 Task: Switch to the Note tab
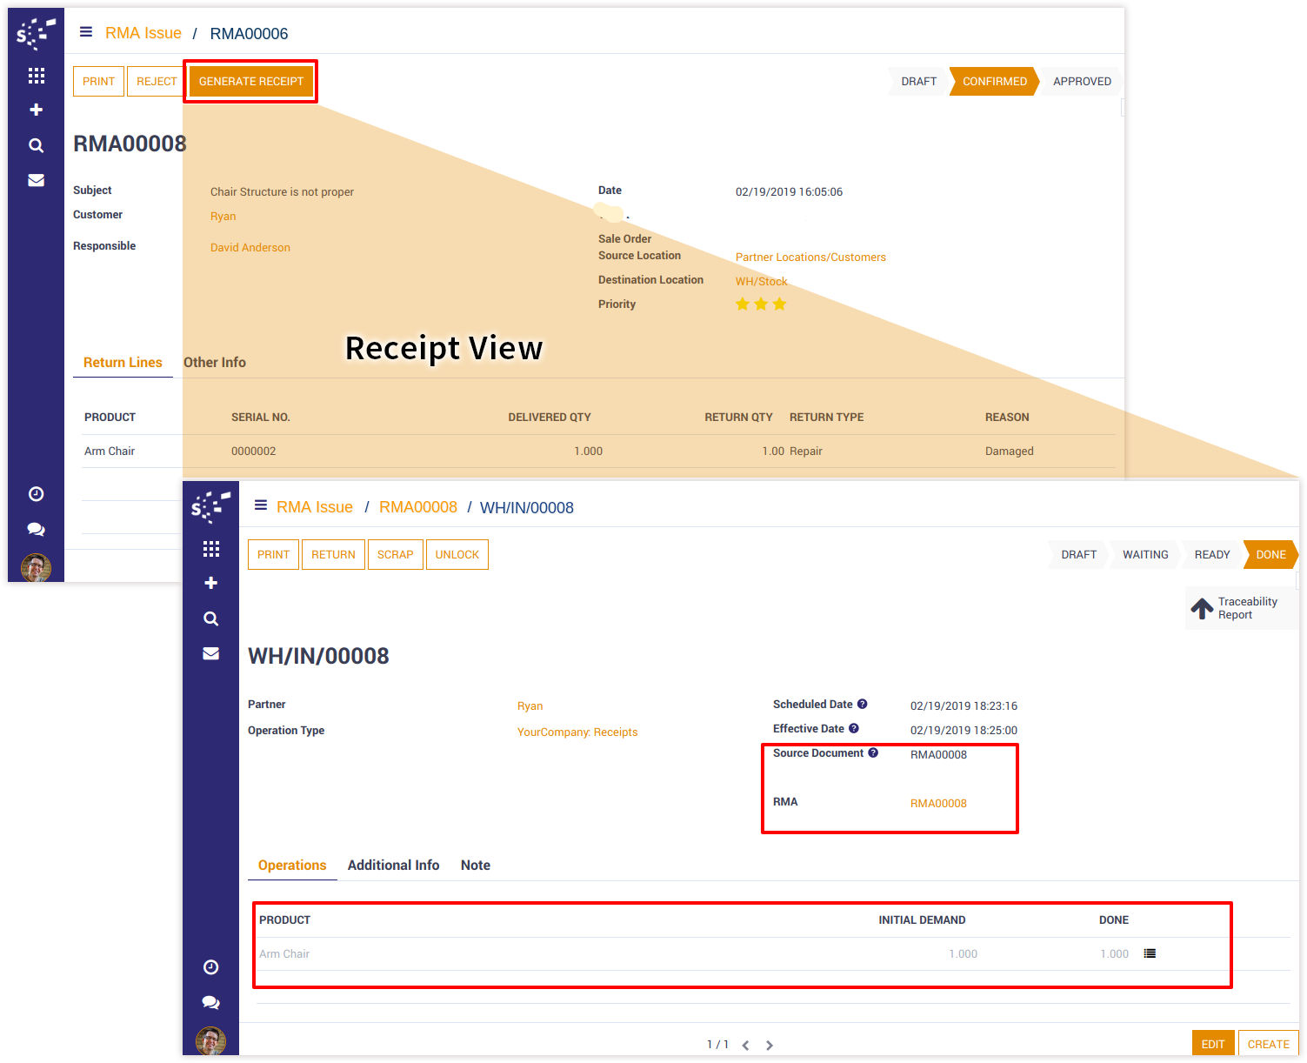click(475, 865)
